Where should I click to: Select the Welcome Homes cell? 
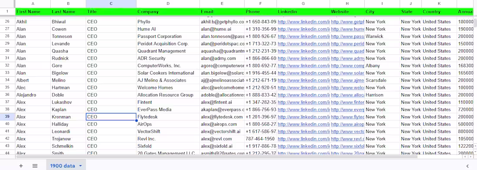pyautogui.click(x=168, y=88)
